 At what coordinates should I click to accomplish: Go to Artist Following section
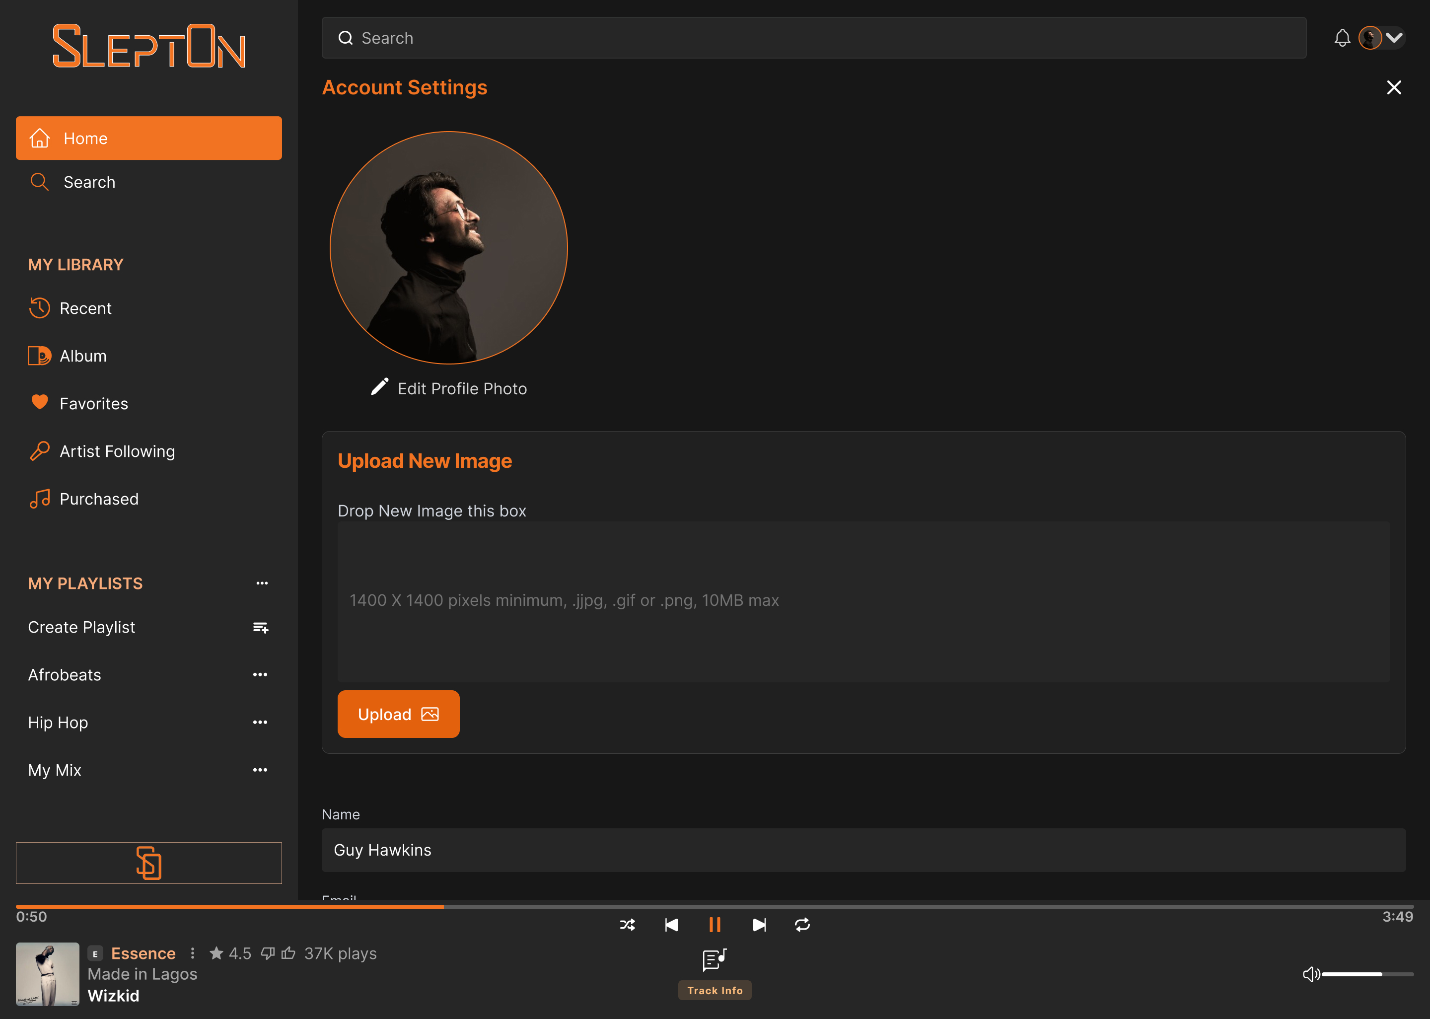[117, 451]
